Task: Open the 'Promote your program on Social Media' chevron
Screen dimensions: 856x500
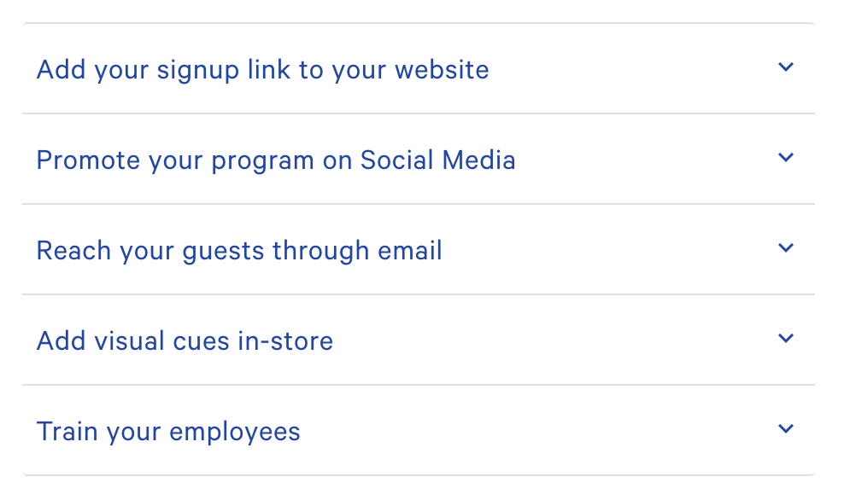Action: [x=786, y=158]
